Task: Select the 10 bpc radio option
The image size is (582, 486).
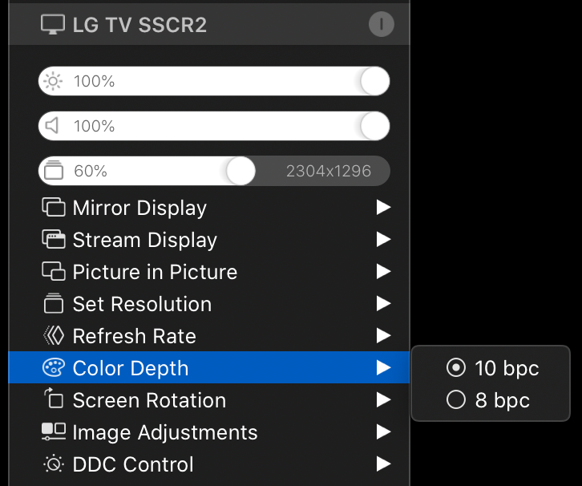Action: point(456,368)
